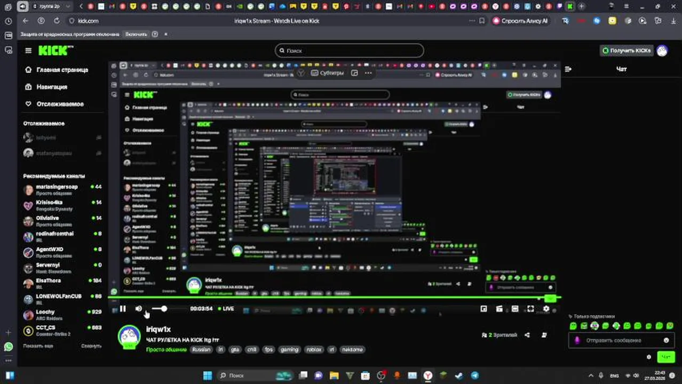Reload the page in browser
The image size is (682, 384).
tap(57, 21)
